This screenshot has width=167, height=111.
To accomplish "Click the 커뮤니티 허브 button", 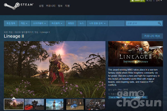I will pyautogui.click(x=152, y=36).
